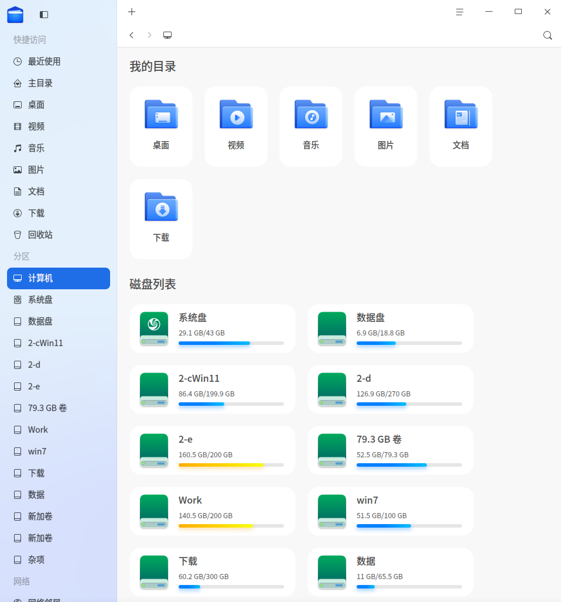
Task: Click the 数据盘 drive icon in disk list
Action: 332,329
